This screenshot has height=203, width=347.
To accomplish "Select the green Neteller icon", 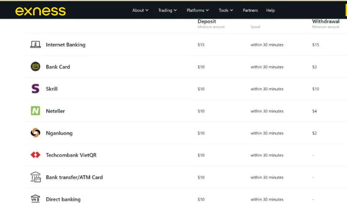I will (x=35, y=111).
